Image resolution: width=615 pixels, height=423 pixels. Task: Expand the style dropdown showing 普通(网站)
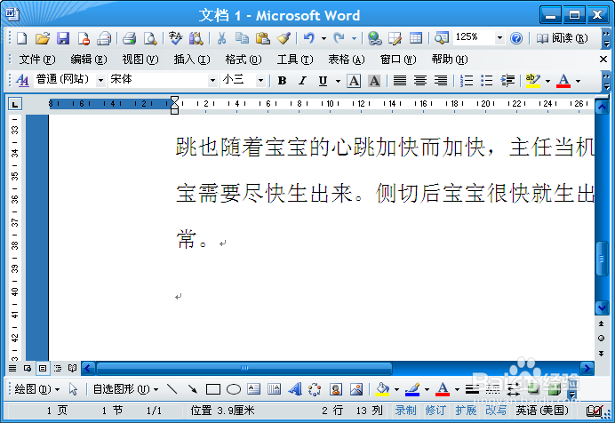tap(100, 80)
